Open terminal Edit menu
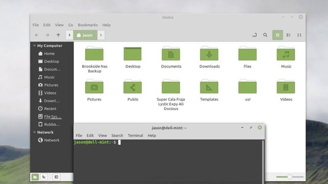 (x=90, y=135)
